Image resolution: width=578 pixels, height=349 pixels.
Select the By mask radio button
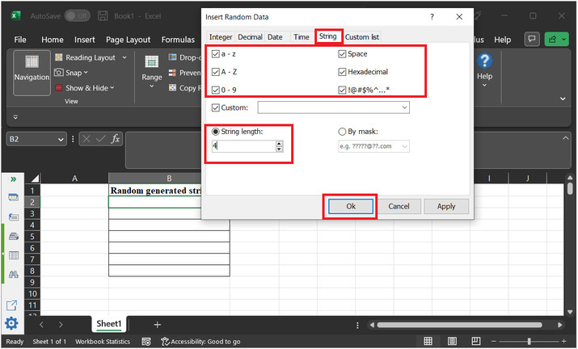pos(342,132)
